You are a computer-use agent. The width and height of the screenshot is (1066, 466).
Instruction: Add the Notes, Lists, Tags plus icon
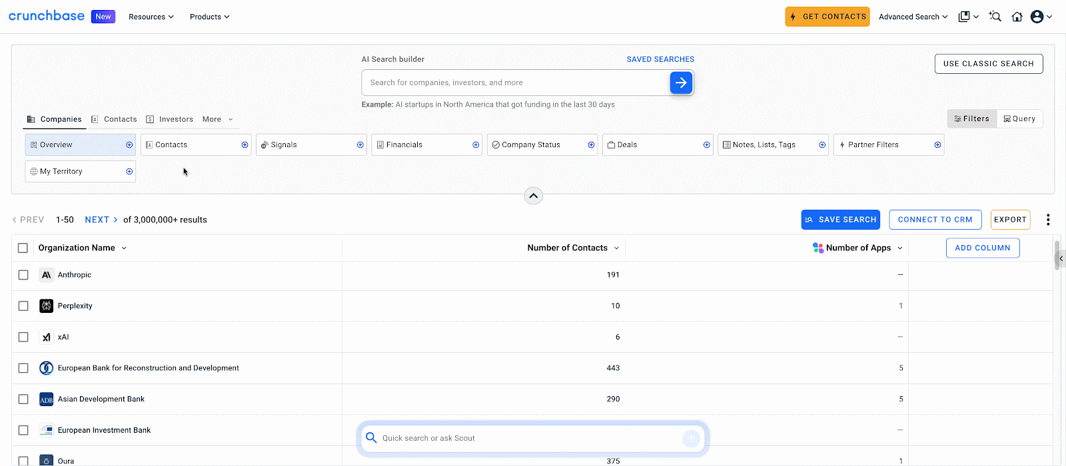pos(822,144)
